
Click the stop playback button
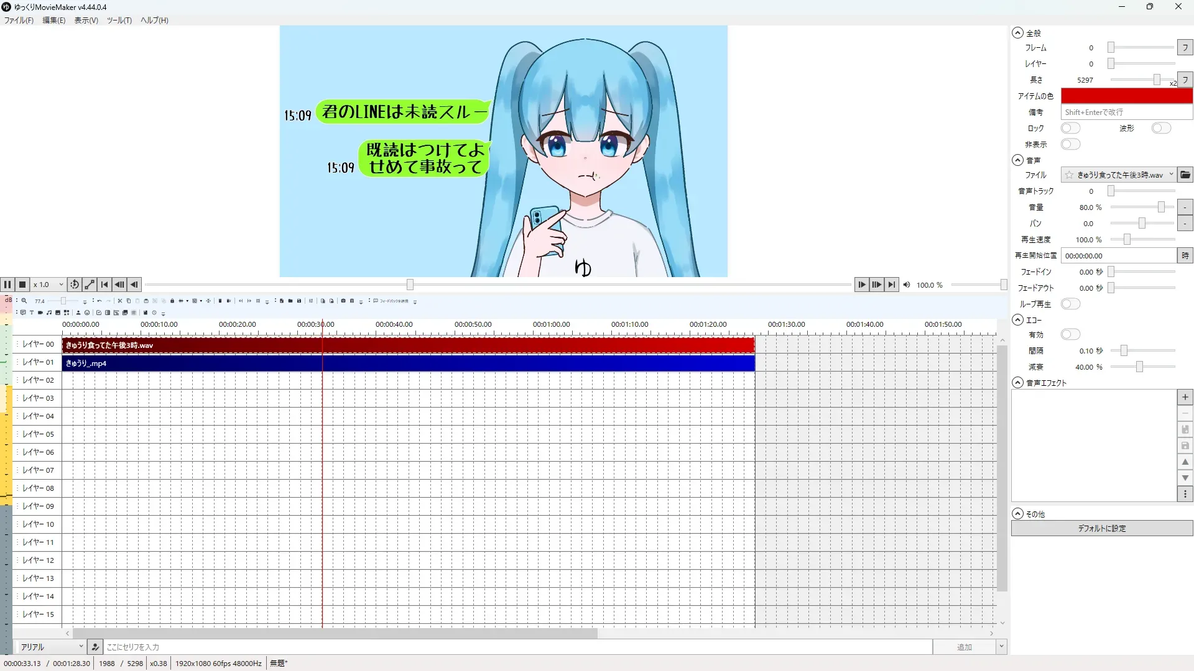[22, 285]
